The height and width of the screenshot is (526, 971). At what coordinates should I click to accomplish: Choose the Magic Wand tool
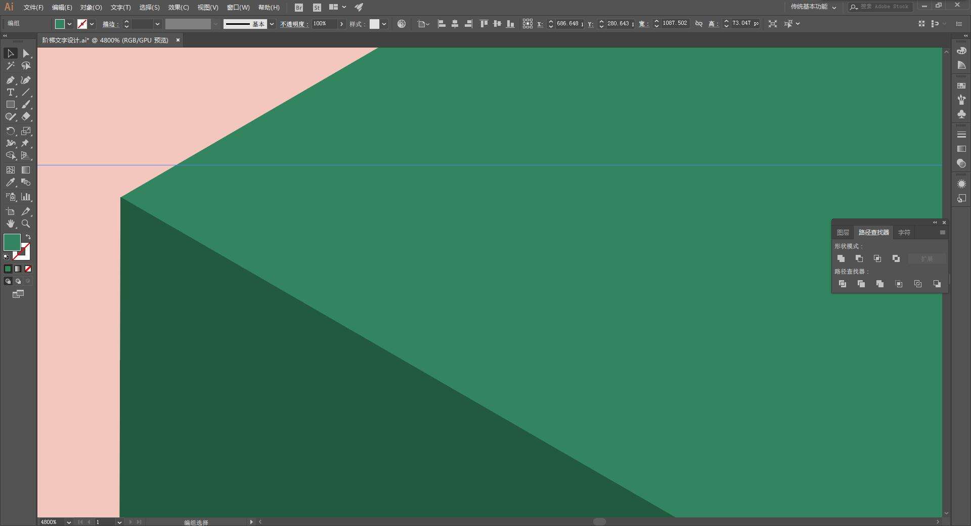tap(10, 66)
